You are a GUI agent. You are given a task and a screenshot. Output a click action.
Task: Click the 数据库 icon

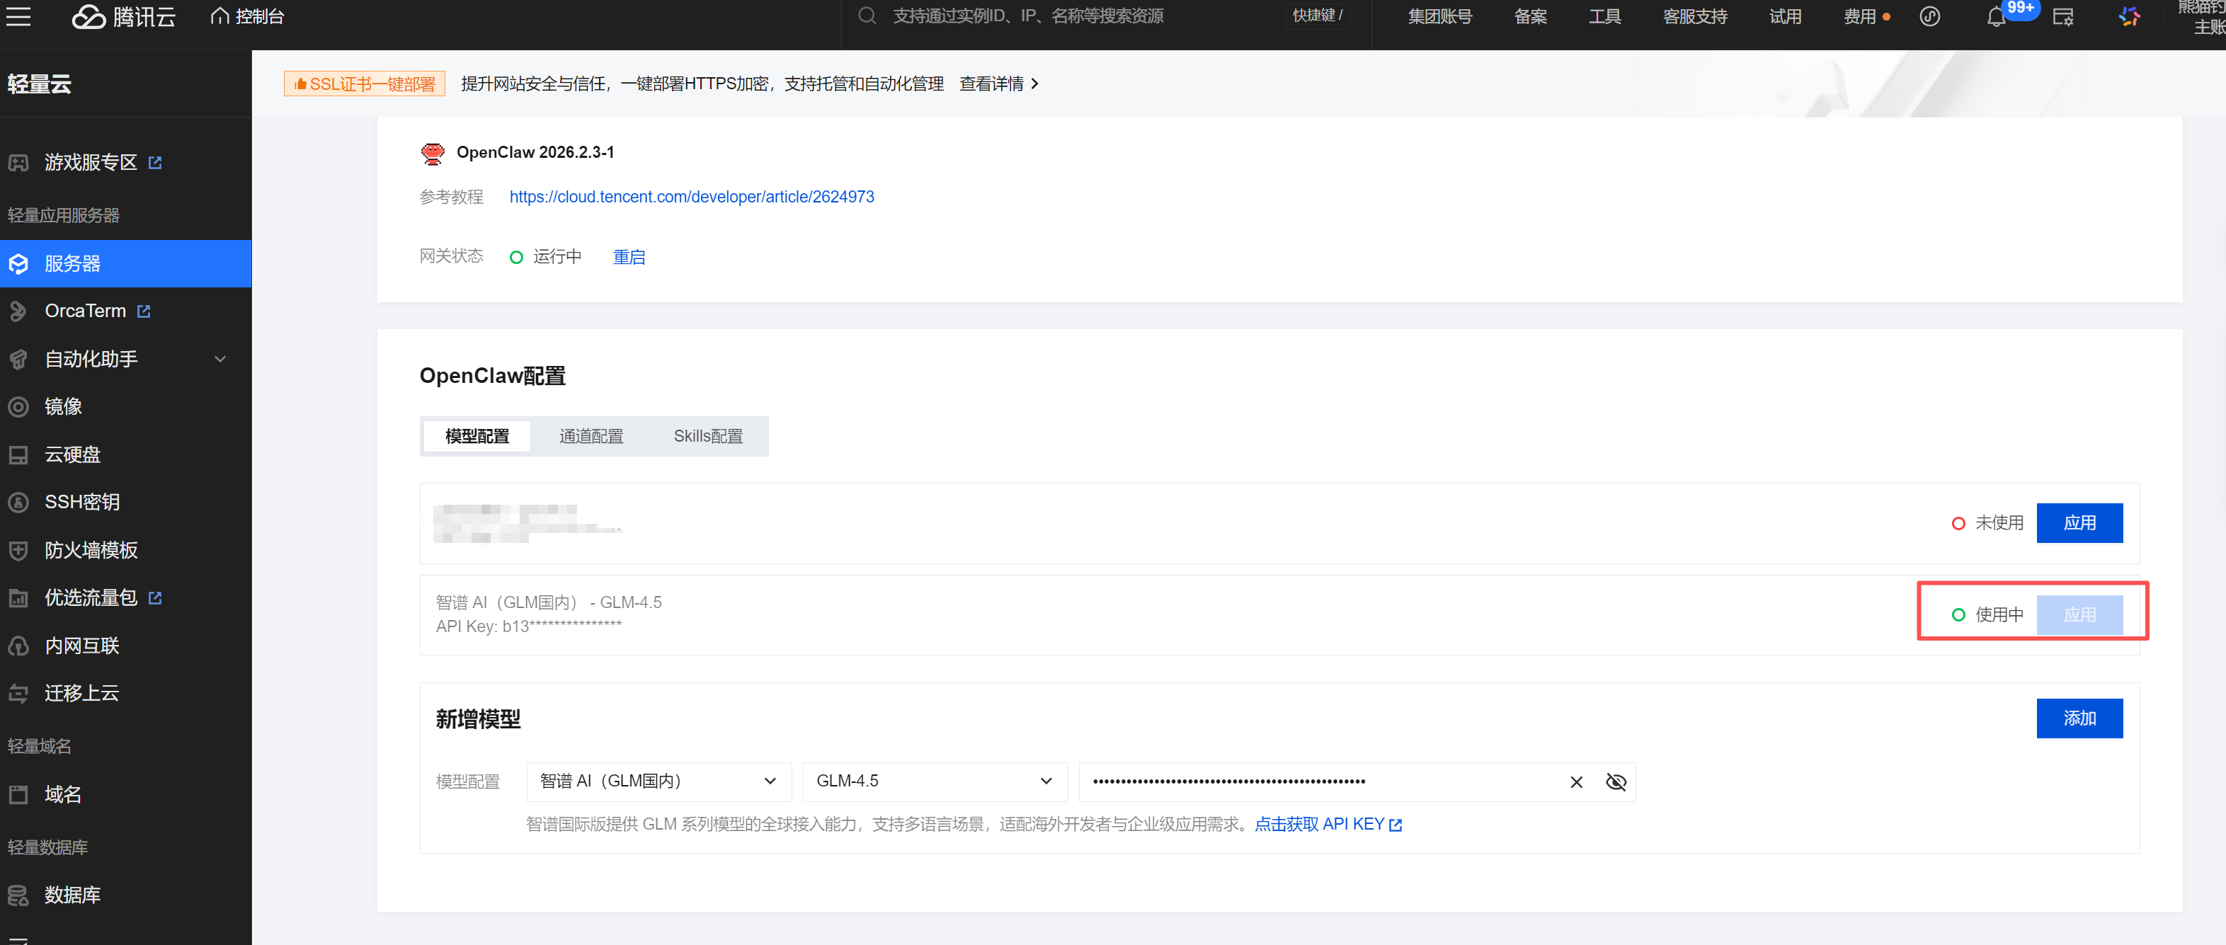point(18,895)
